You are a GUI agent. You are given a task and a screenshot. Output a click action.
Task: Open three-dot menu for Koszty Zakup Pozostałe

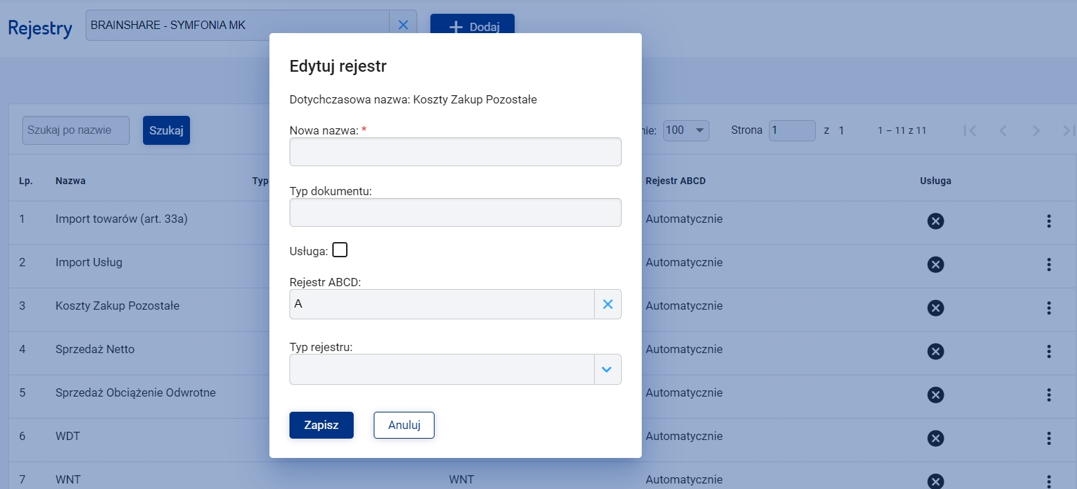point(1049,308)
